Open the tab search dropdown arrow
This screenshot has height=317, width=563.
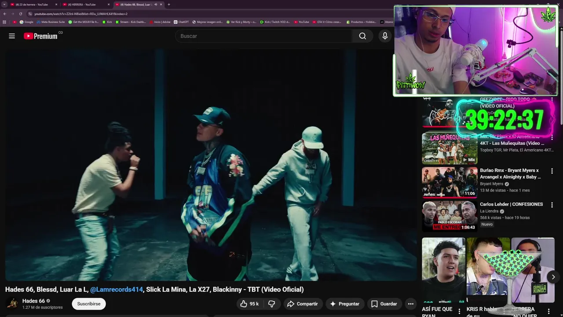pos(4,4)
